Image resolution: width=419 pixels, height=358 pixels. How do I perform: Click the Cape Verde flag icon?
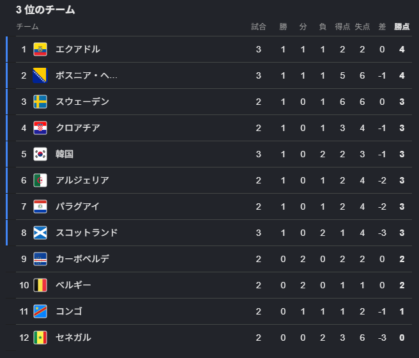pyautogui.click(x=40, y=259)
